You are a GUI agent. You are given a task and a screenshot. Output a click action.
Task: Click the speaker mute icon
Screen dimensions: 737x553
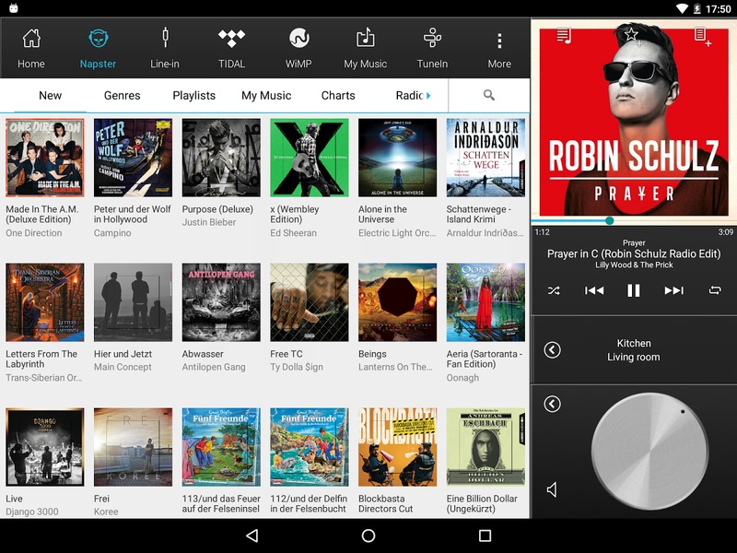(x=552, y=490)
